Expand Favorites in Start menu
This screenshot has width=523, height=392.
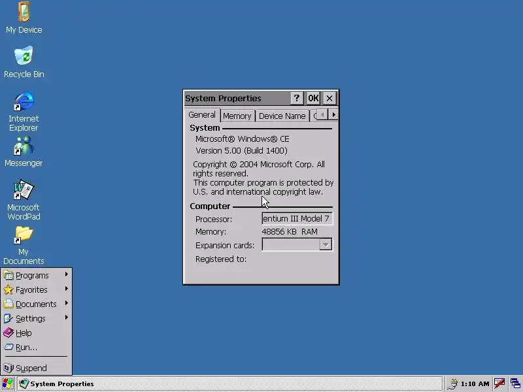pos(36,289)
